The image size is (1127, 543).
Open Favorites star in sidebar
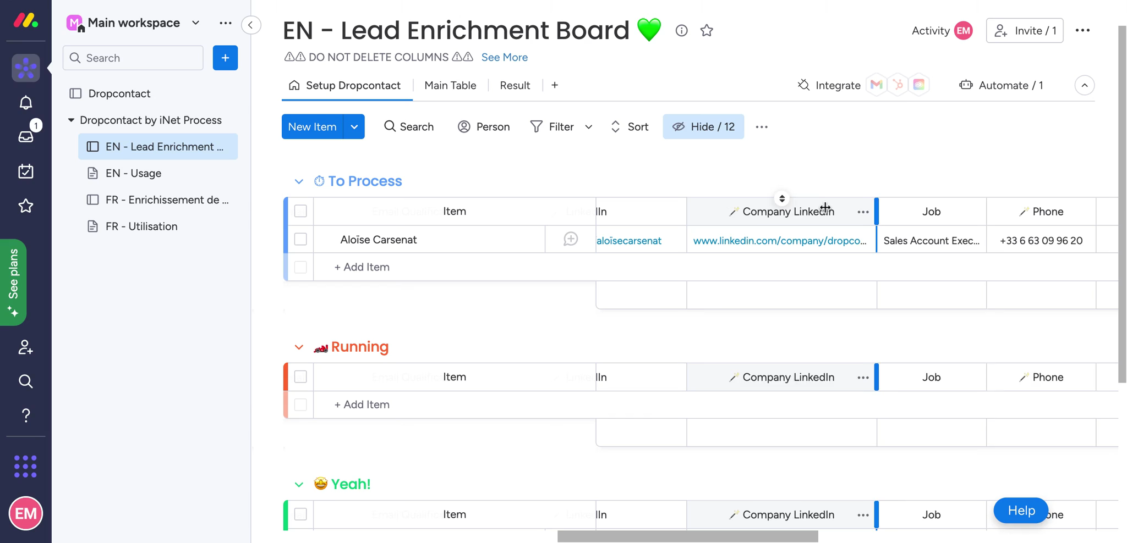coord(26,206)
